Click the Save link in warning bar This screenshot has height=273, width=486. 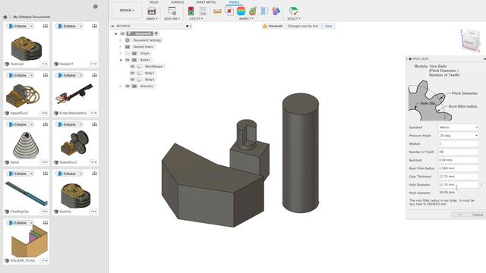[x=329, y=26]
